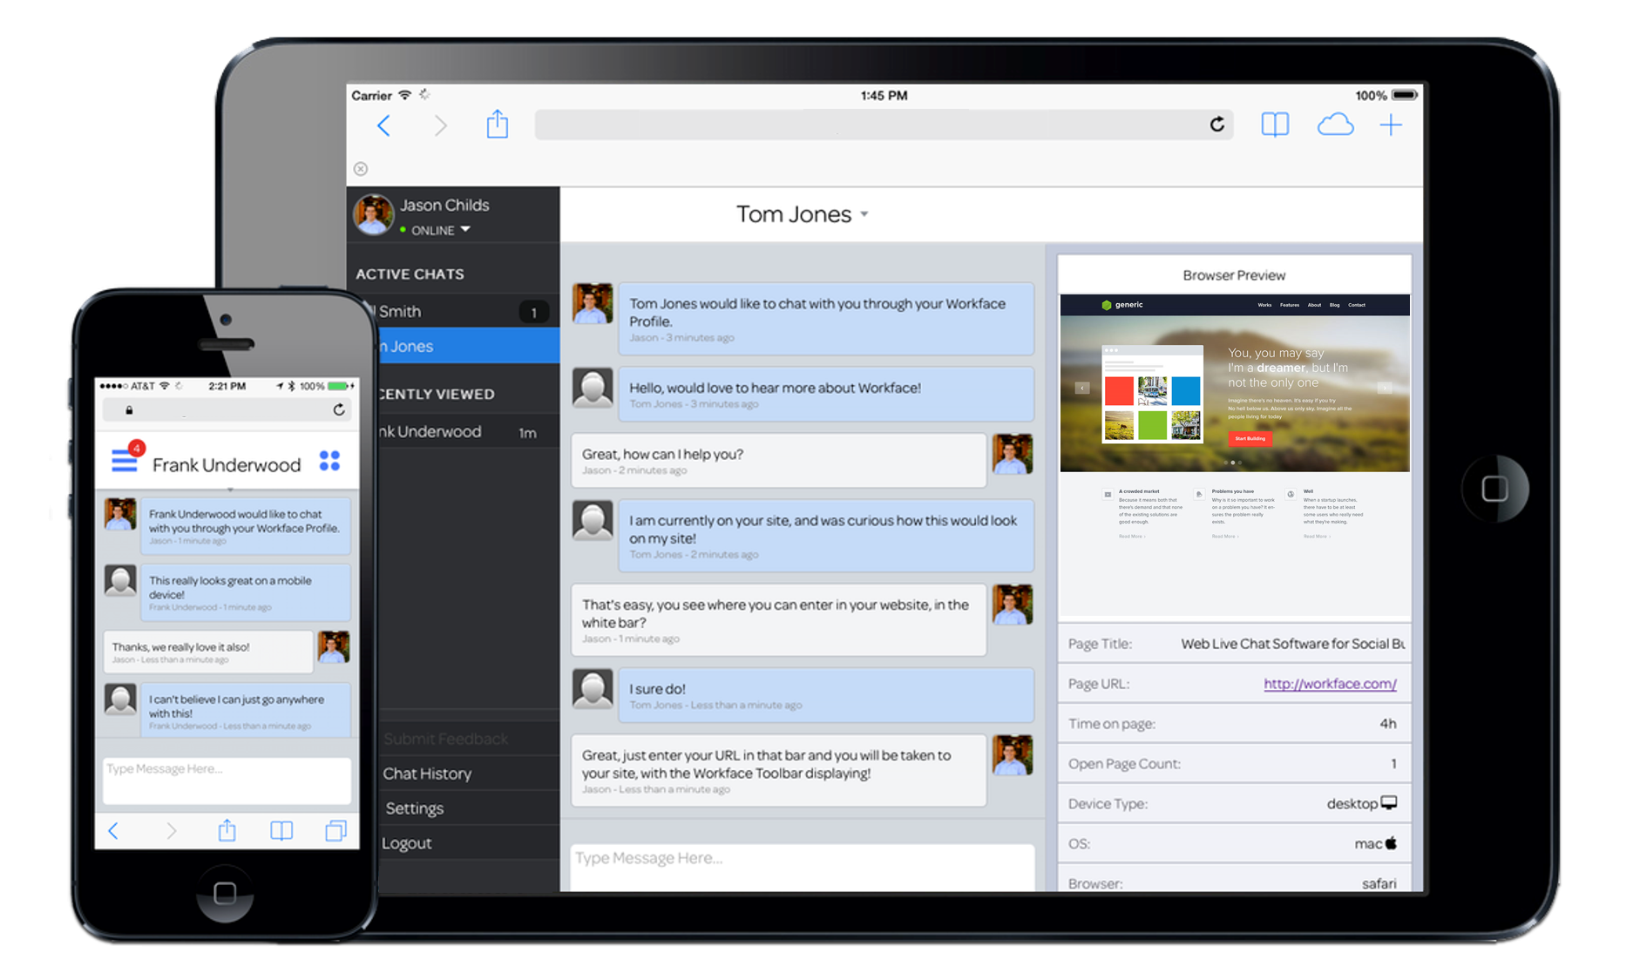Click the share icon in Safari's toolbar
Screen dimensions: 1633x980
[498, 125]
